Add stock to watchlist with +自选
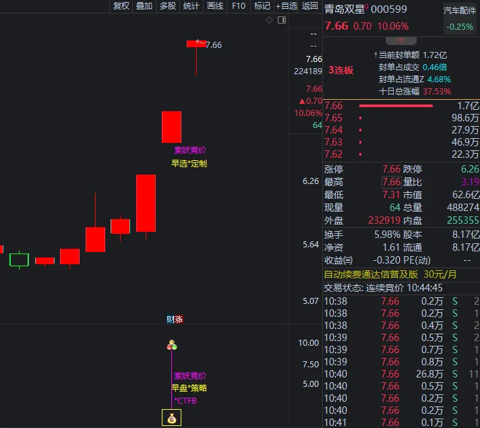The width and height of the screenshot is (480, 428). [x=287, y=6]
